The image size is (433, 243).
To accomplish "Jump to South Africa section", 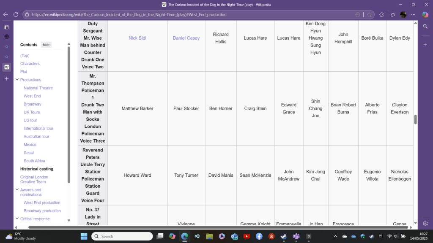I will point(34,161).
